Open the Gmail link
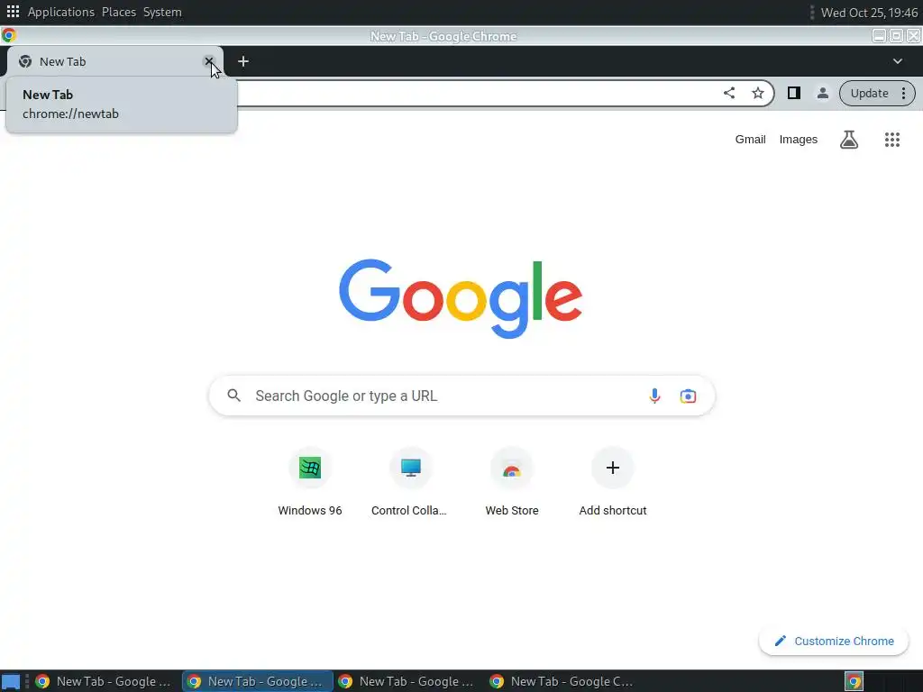The height and width of the screenshot is (692, 923). point(750,140)
